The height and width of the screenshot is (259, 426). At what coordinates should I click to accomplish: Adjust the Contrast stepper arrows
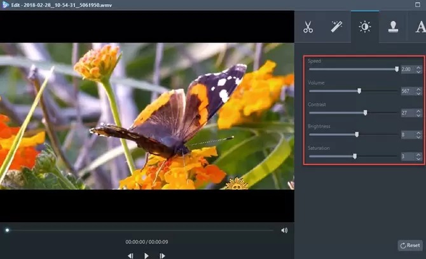pos(418,113)
